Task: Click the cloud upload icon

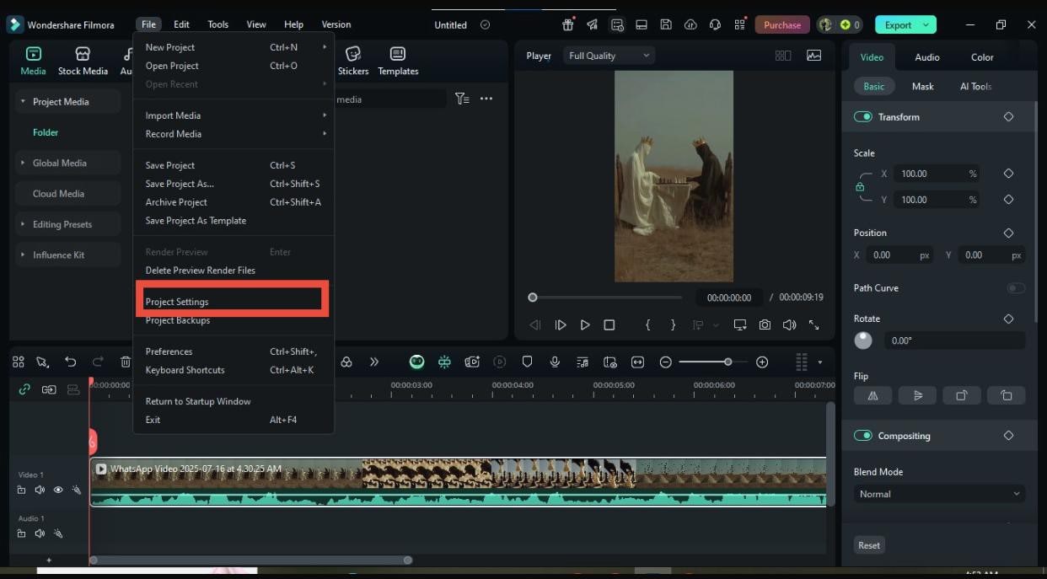Action: coord(691,24)
